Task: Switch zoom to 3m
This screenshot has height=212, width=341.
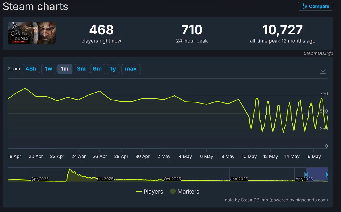Action: pos(81,69)
